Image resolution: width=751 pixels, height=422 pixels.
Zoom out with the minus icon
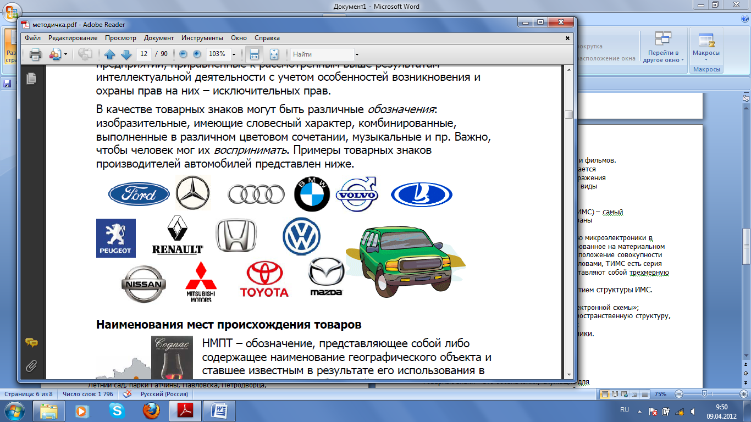183,54
